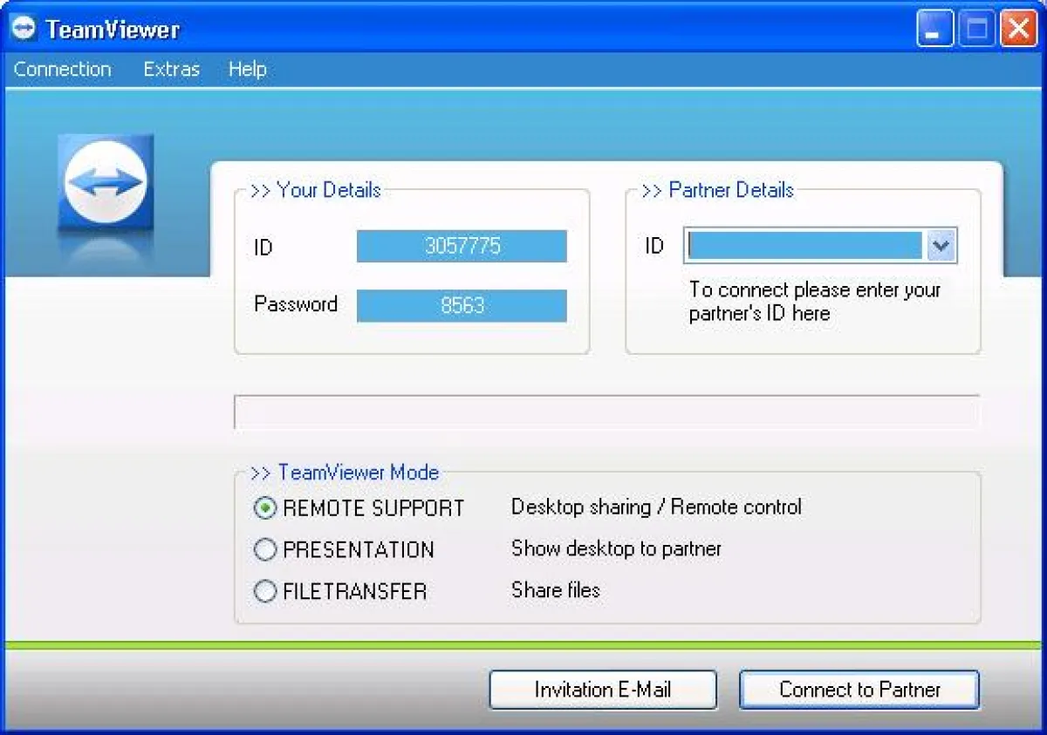Click the TeamViewer icon in the title bar
The width and height of the screenshot is (1047, 735).
25,28
